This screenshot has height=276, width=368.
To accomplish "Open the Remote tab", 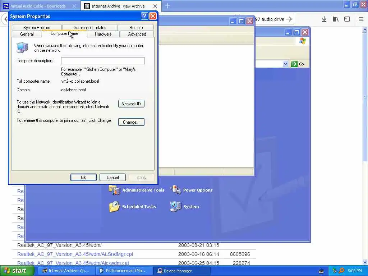I will click(x=136, y=27).
